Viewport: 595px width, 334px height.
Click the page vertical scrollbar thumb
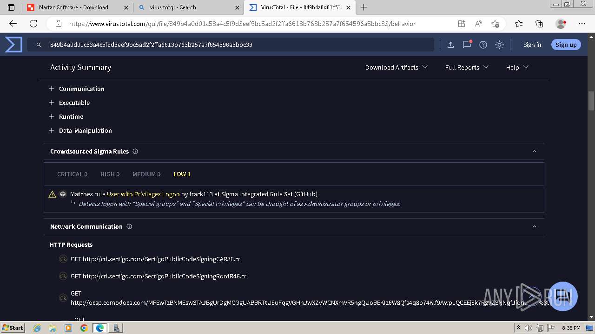click(591, 101)
